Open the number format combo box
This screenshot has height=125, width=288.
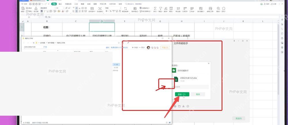pos(113,8)
